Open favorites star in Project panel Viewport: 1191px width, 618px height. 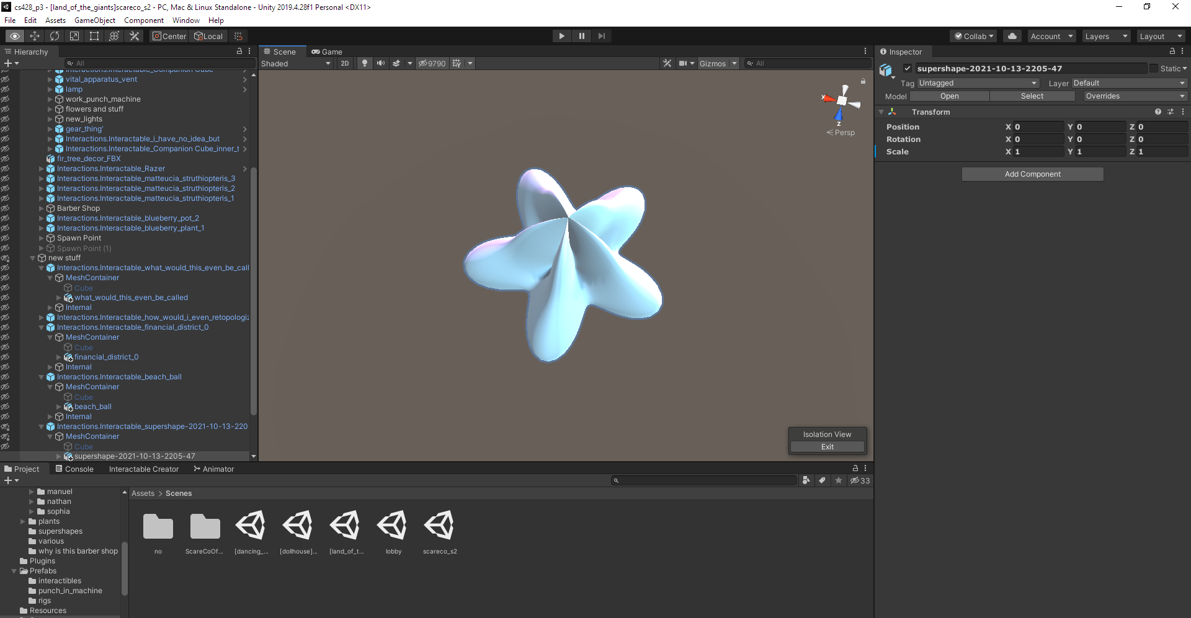[839, 480]
